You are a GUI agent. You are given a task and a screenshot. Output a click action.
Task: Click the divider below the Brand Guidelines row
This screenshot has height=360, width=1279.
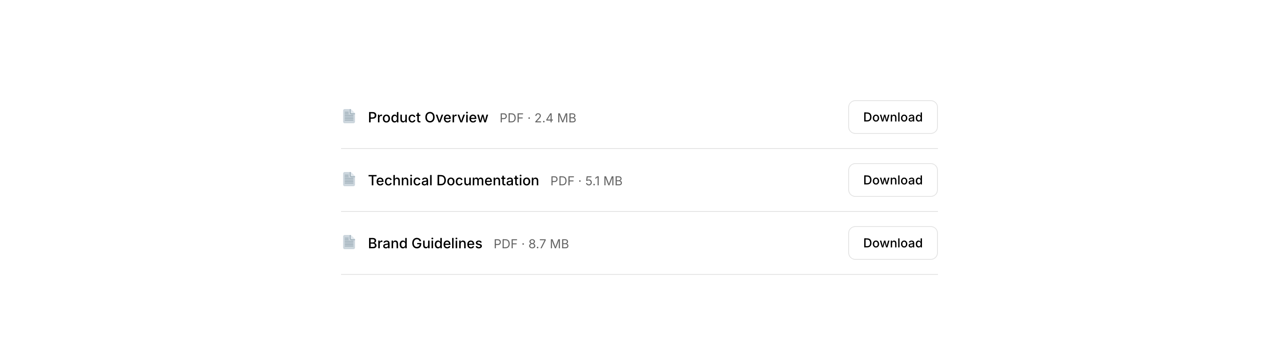click(639, 275)
